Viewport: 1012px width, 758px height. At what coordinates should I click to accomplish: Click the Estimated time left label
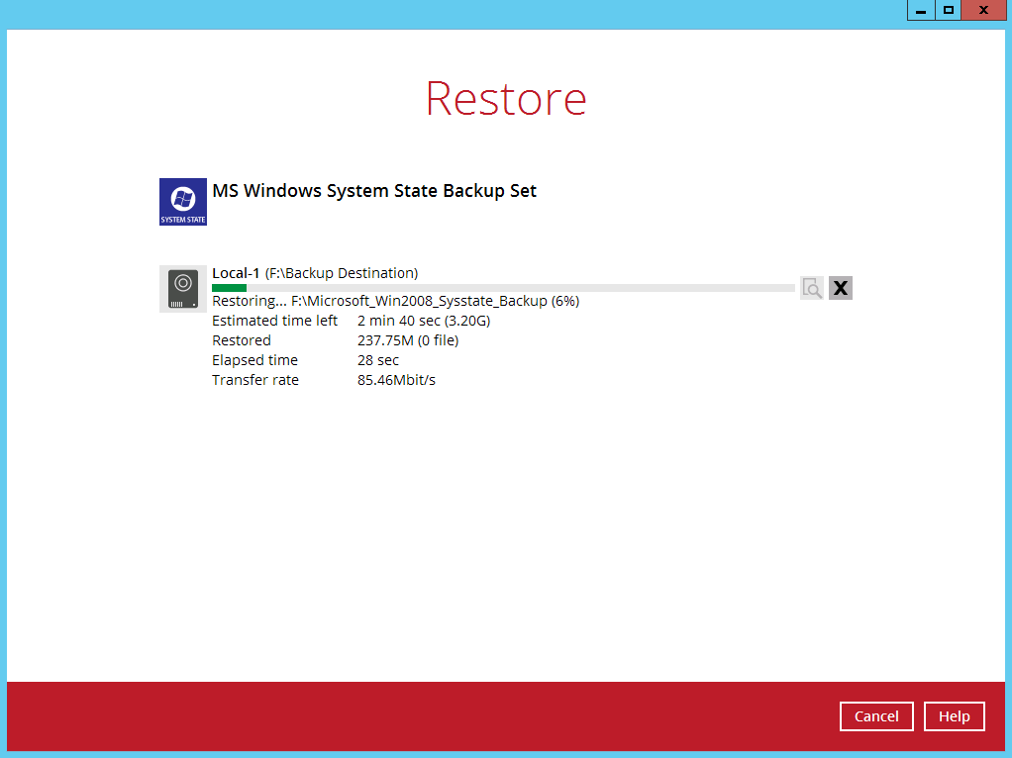pyautogui.click(x=274, y=321)
